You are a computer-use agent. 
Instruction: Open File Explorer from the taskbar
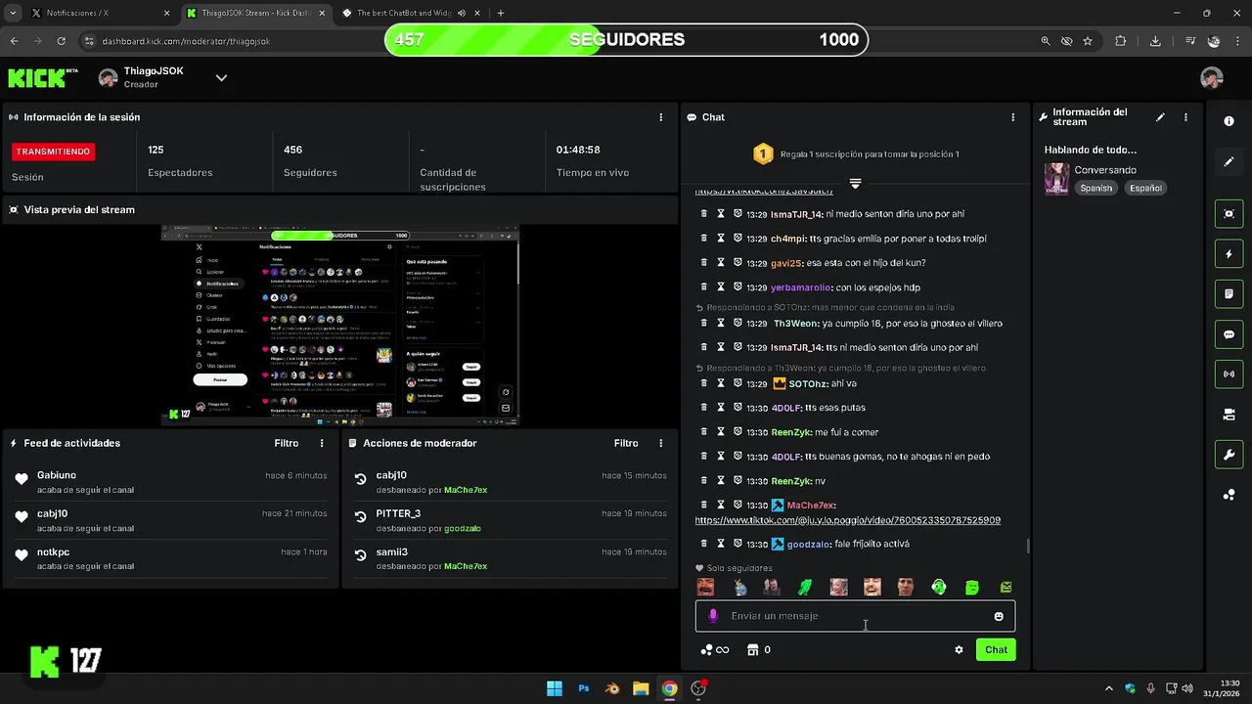click(641, 688)
